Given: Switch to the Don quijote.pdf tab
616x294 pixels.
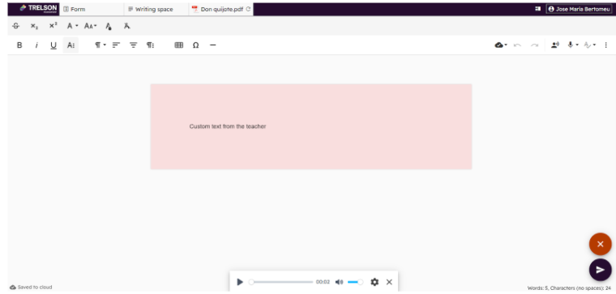Looking at the screenshot, I should (220, 9).
